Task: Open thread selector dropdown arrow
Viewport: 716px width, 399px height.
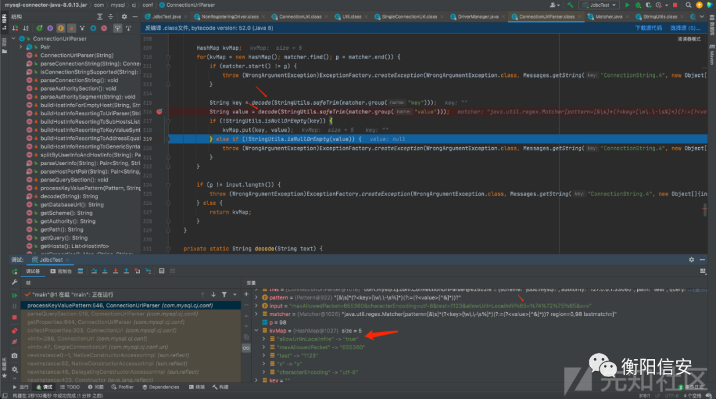Action: coord(235,294)
